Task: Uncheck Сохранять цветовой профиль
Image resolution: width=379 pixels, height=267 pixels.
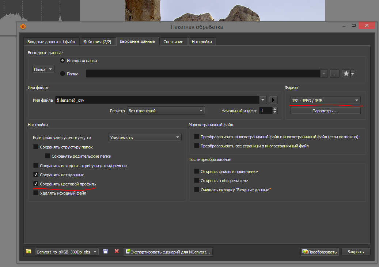Action: [36, 184]
